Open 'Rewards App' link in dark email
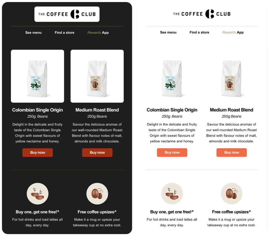Viewport: 269px width, 237px height. pos(98,32)
